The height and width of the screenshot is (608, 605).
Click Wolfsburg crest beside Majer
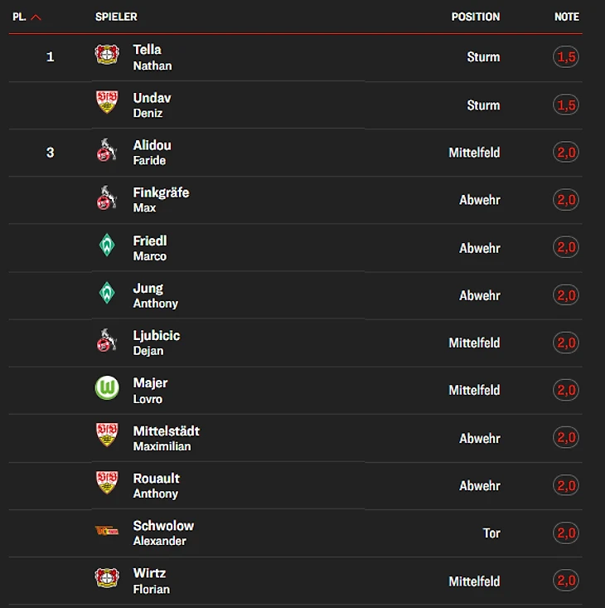pyautogui.click(x=107, y=389)
